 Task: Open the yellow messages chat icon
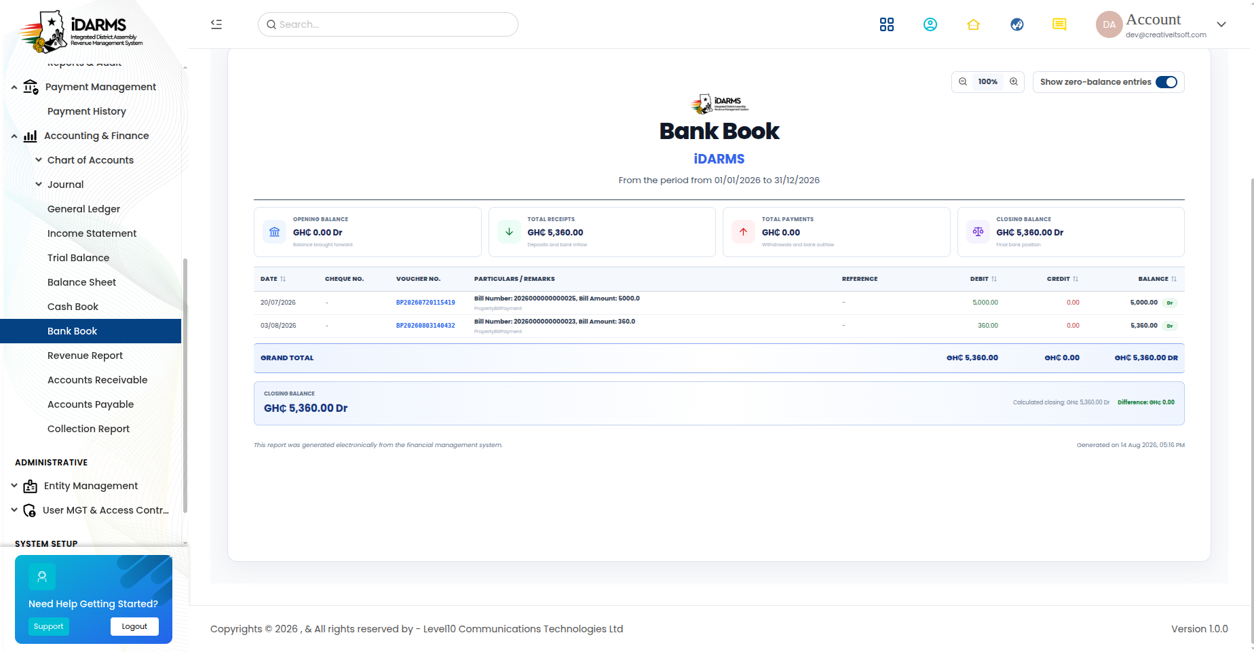click(x=1059, y=24)
